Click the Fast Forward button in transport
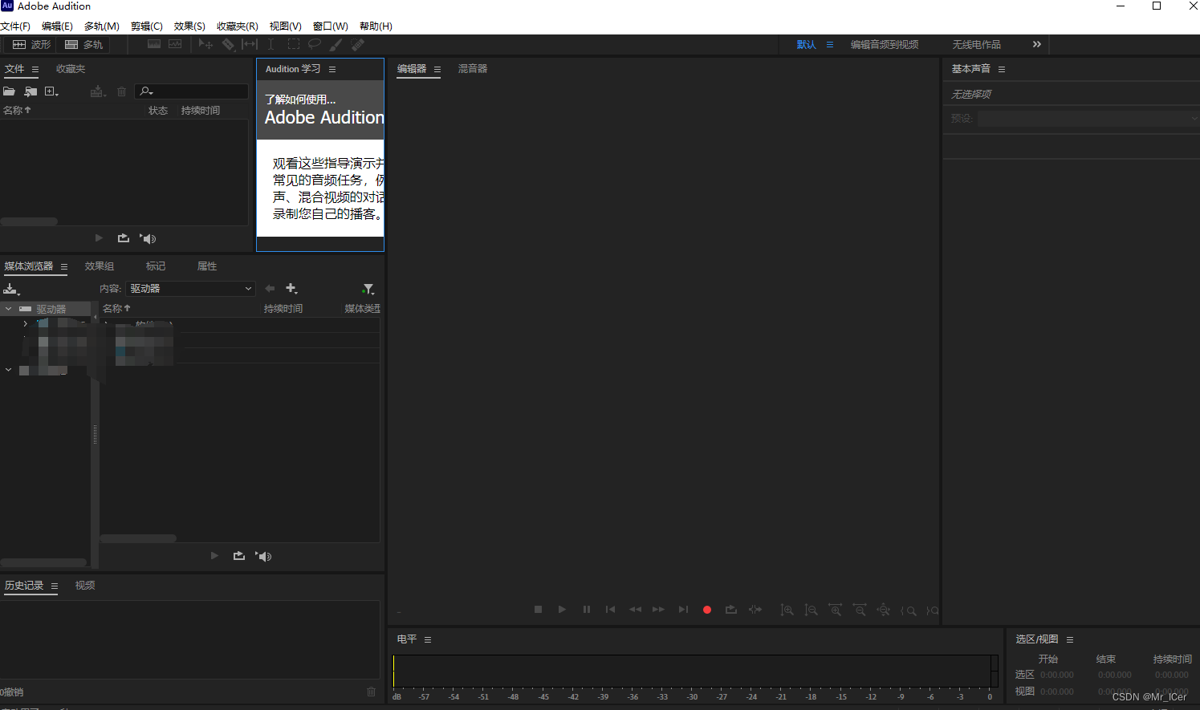This screenshot has height=710, width=1200. pyautogui.click(x=658, y=610)
